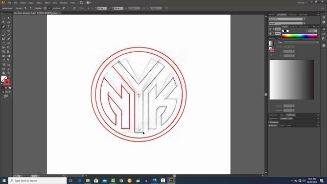Image resolution: width=327 pixels, height=184 pixels.
Task: Click the large gradient preview area
Action: point(292,80)
